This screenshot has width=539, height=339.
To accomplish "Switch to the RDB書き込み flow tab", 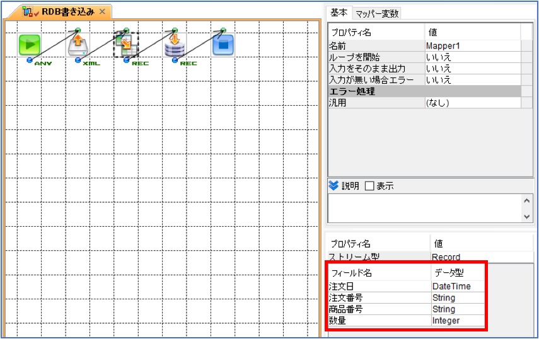I will (67, 12).
